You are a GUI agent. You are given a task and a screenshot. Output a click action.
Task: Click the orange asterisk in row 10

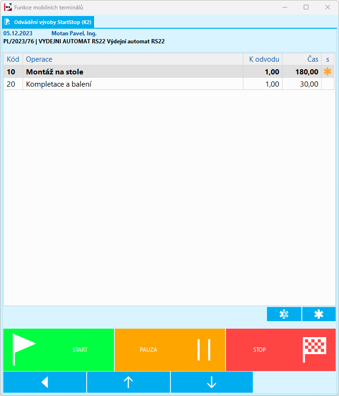[327, 72]
